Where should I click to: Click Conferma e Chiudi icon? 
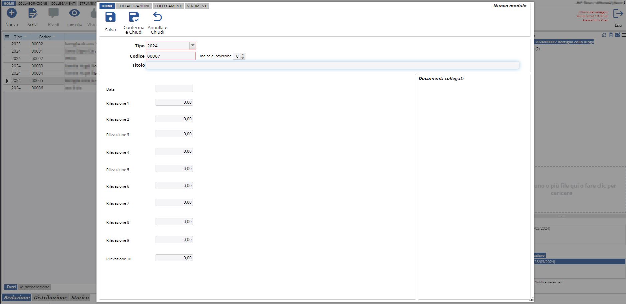[134, 17]
